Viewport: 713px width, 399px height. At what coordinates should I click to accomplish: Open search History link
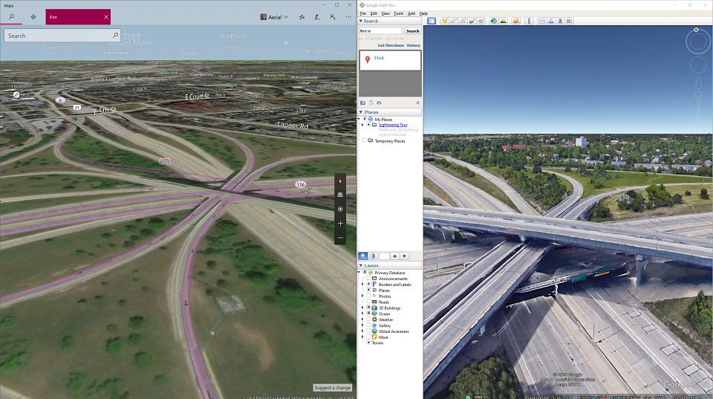coord(414,45)
